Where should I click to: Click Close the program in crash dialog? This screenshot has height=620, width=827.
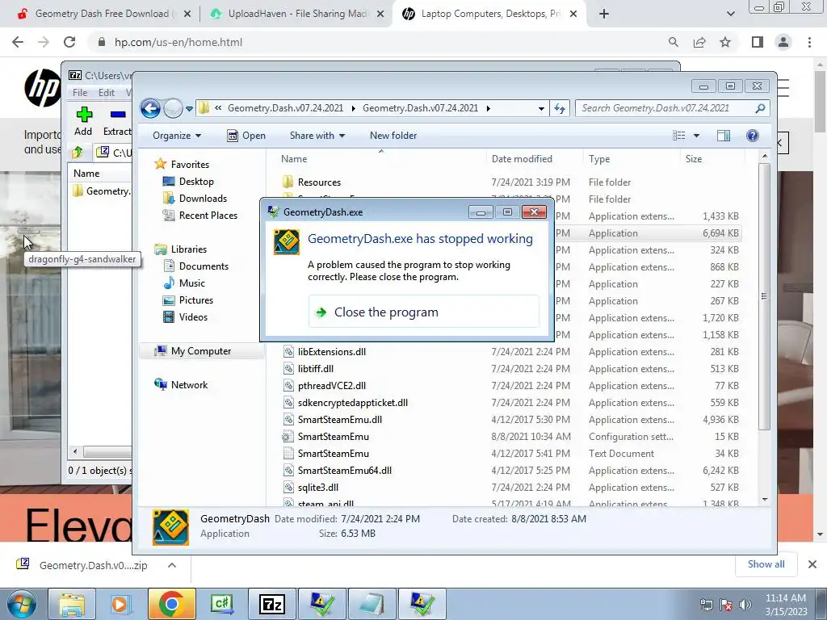point(423,312)
